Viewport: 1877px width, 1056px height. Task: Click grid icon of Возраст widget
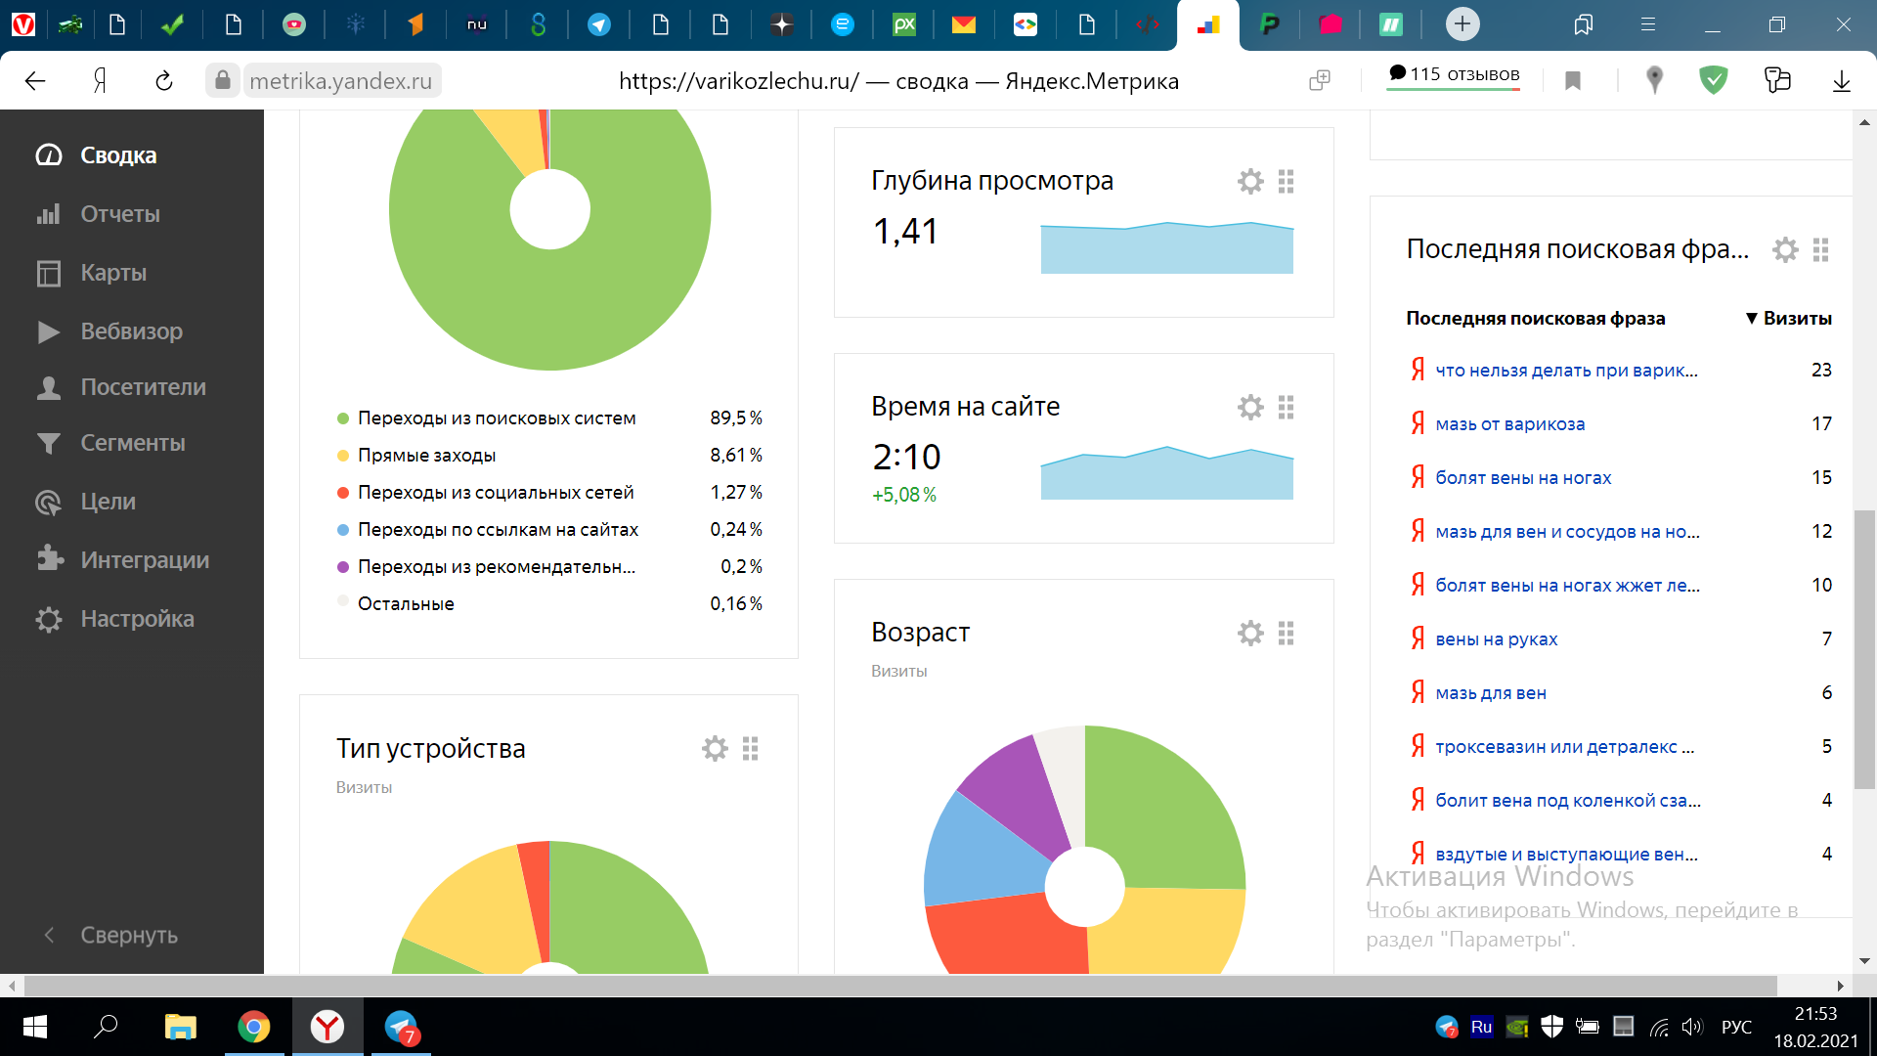[x=1286, y=633]
